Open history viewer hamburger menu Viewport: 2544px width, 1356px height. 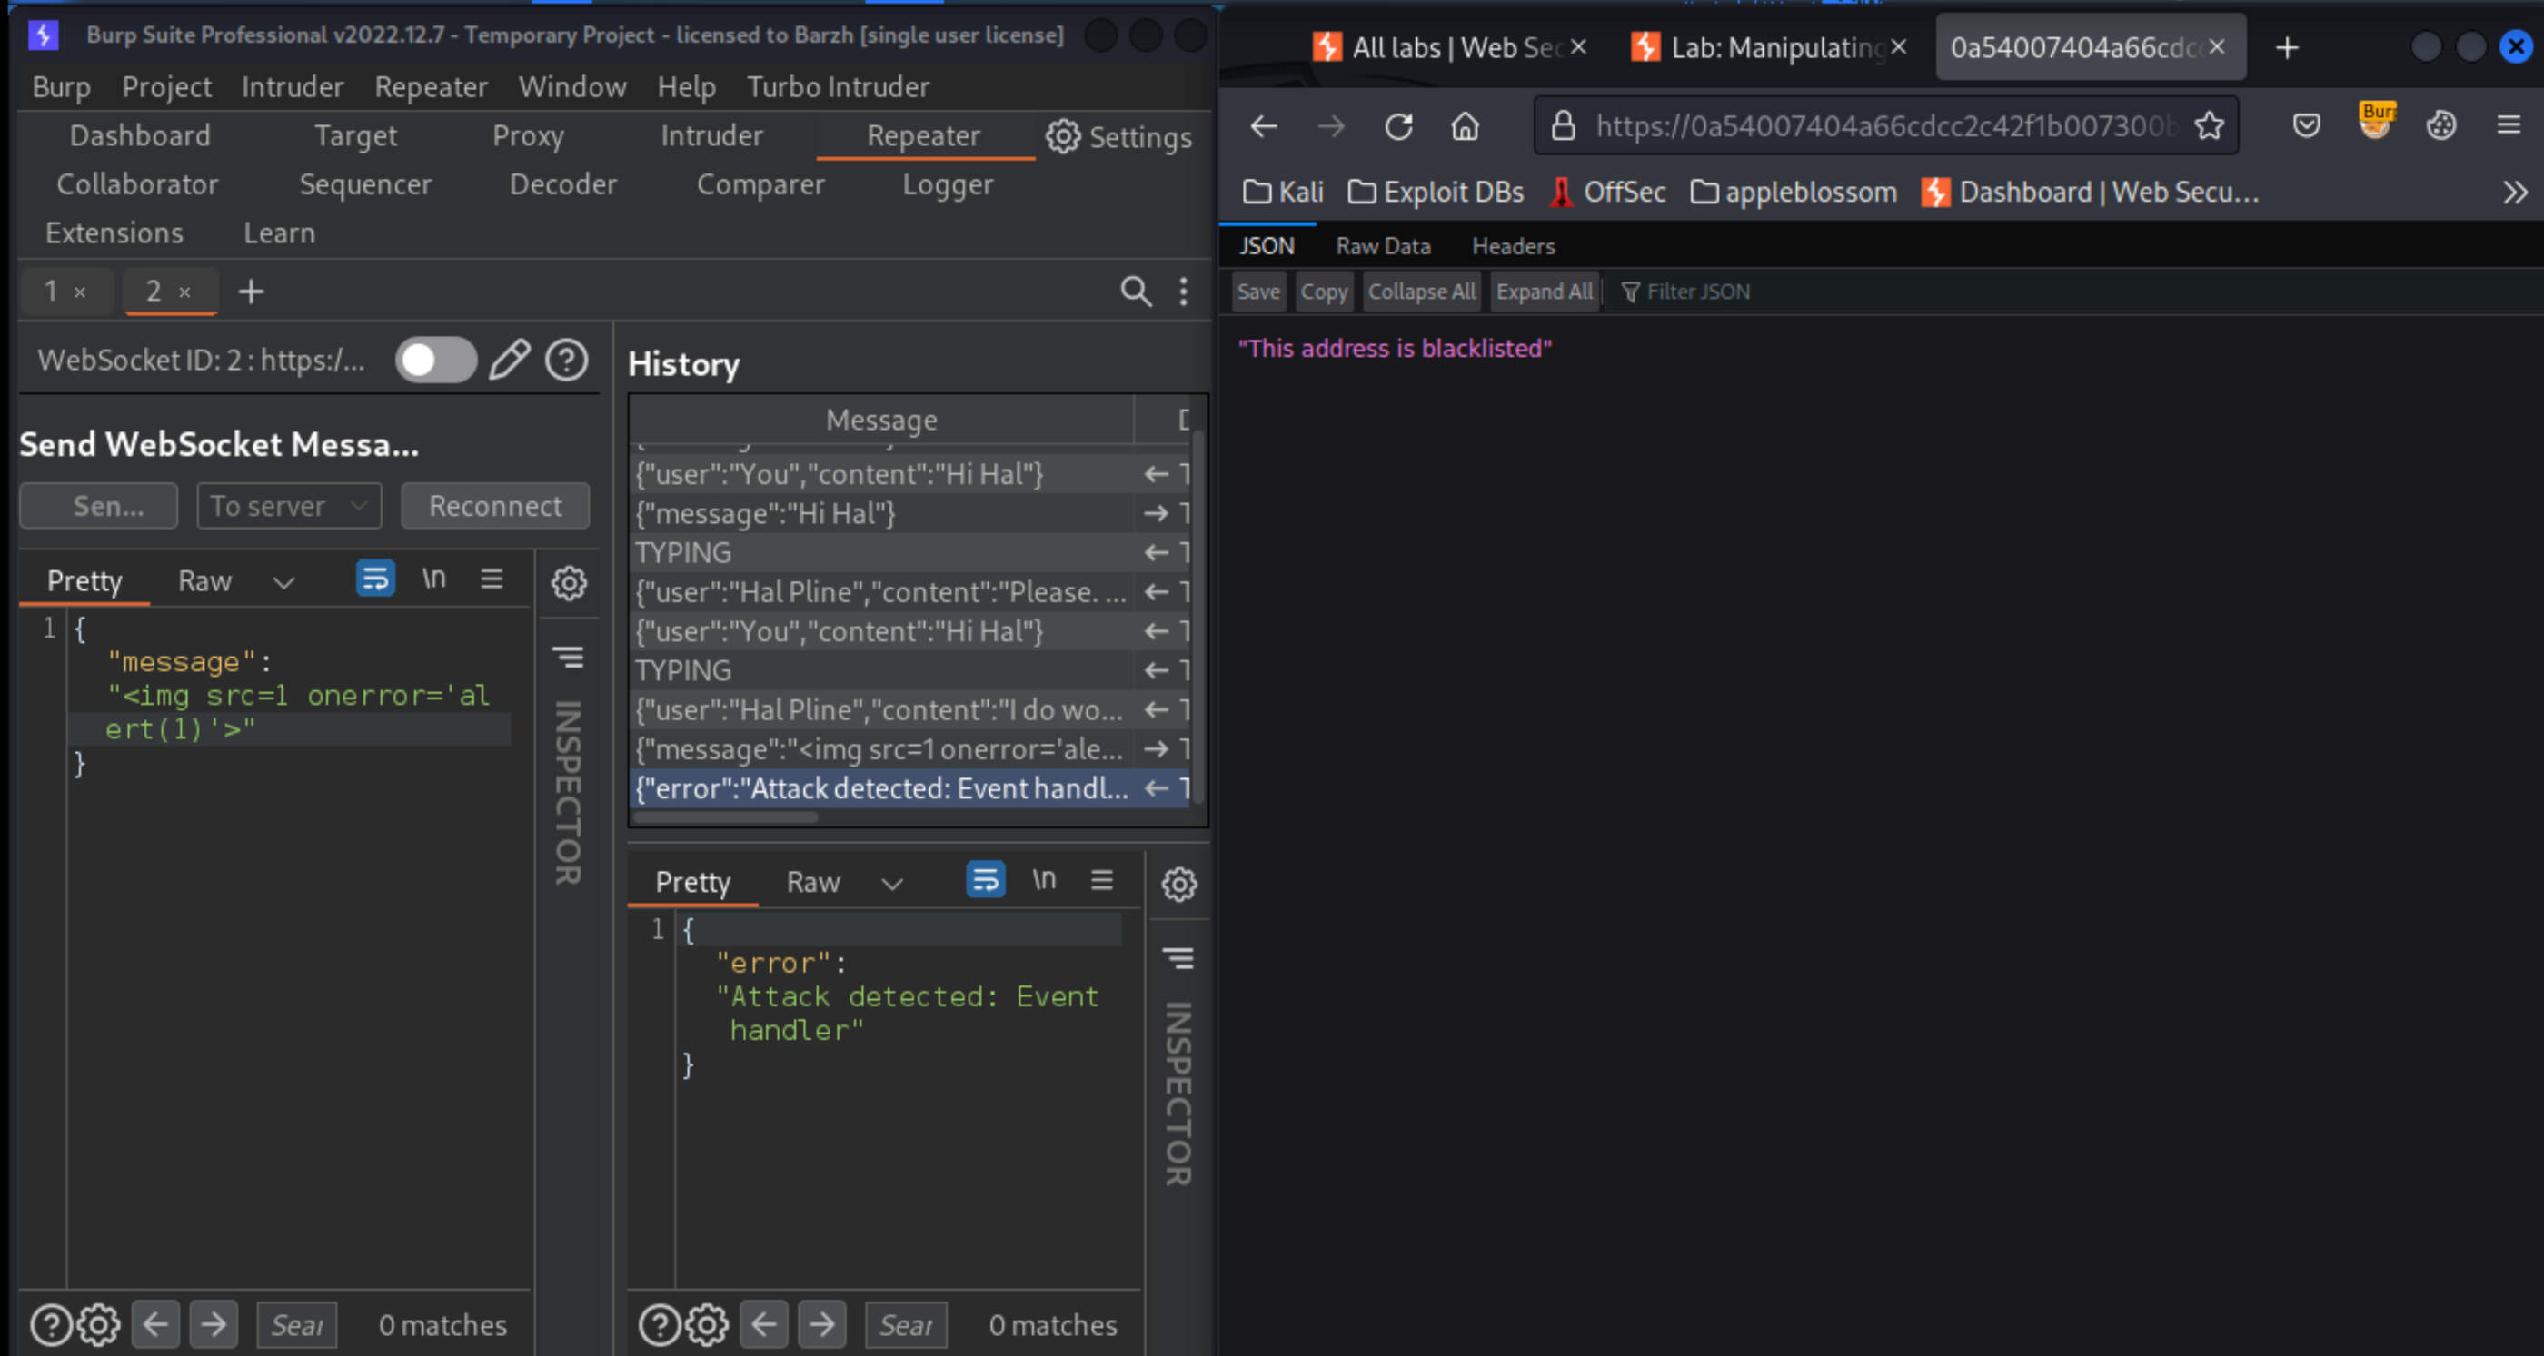tap(1102, 879)
